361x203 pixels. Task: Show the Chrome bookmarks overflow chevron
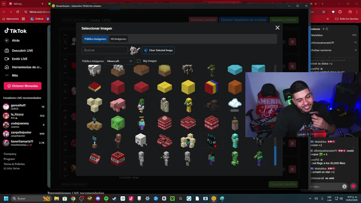tap(328, 19)
